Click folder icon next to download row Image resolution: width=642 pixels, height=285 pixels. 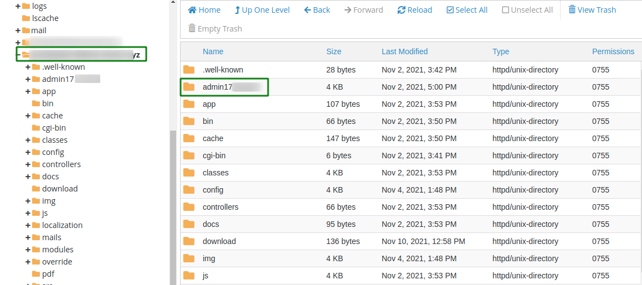tap(189, 241)
